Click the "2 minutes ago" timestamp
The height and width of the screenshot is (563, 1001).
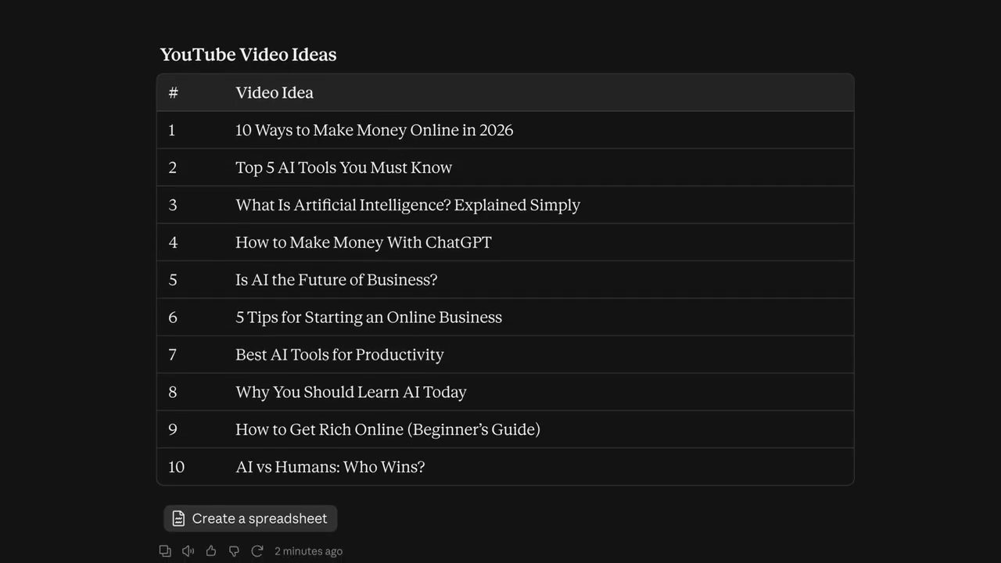308,551
